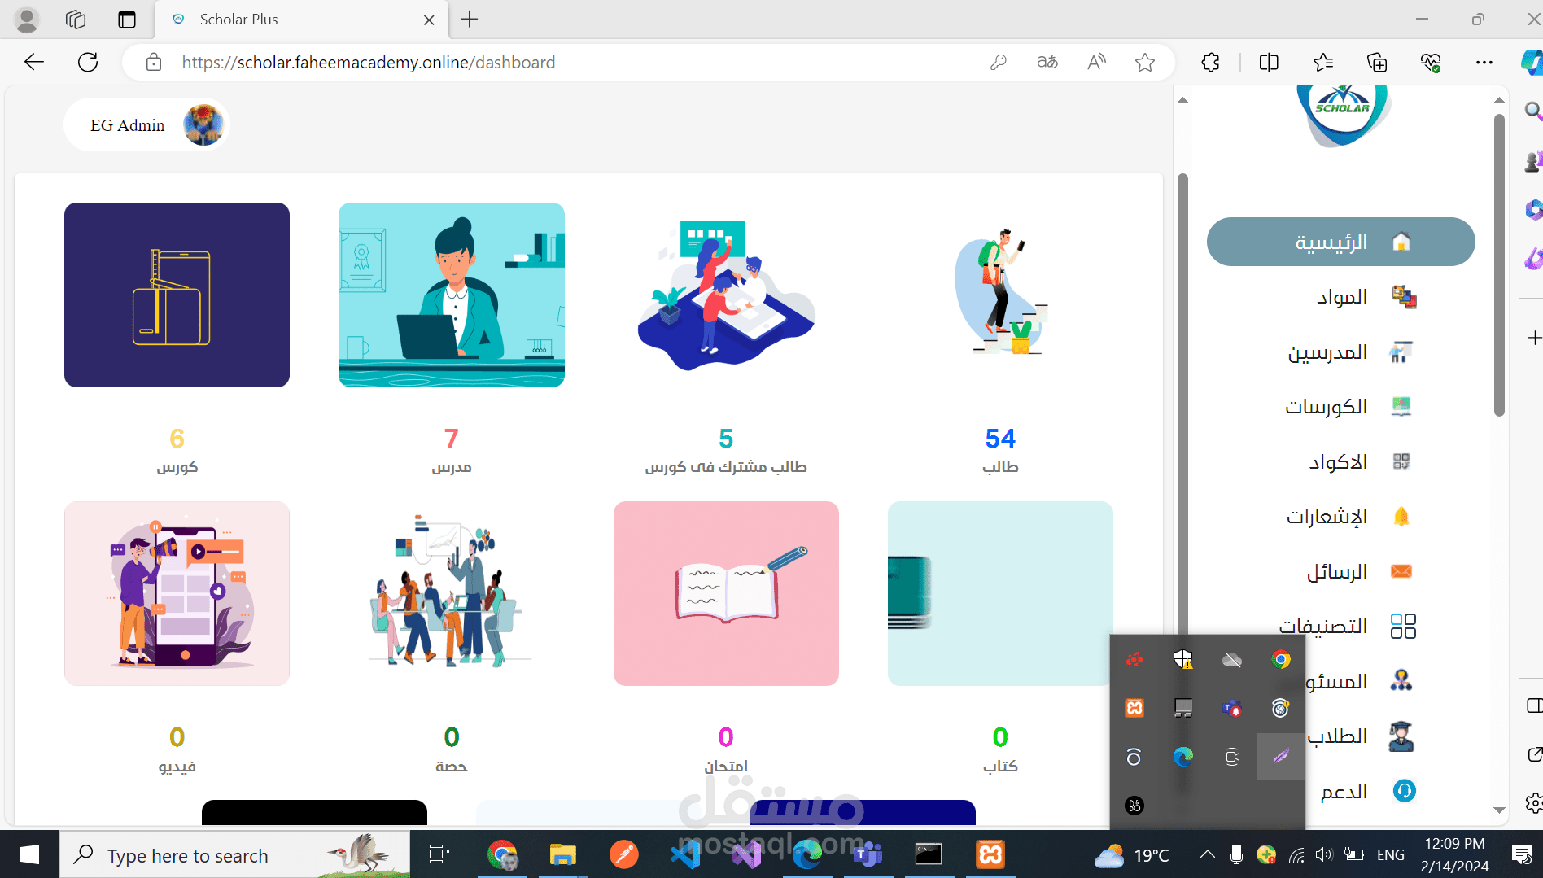This screenshot has height=878, width=1543.
Task: Add this page to favorites star
Action: pyautogui.click(x=1145, y=62)
